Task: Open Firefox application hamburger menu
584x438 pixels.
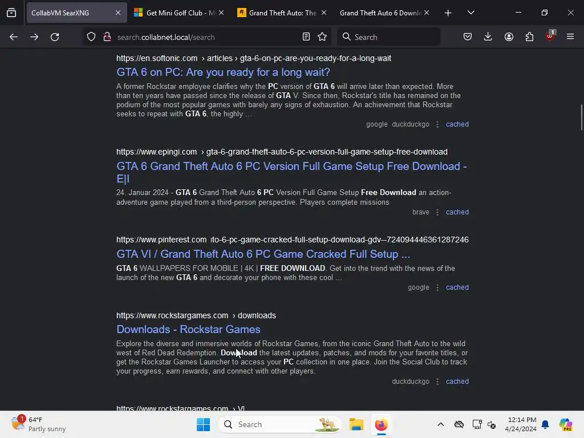Action: 570,37
